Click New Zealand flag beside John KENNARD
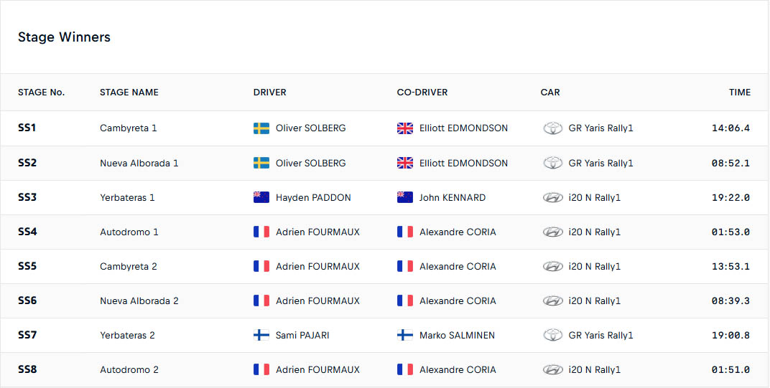Screen dimensions: 770x388 (x=405, y=197)
